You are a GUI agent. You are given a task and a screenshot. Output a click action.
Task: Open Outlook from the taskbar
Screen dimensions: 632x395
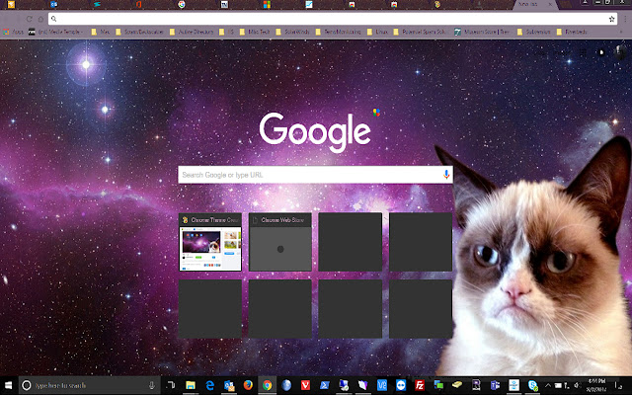[229, 386]
